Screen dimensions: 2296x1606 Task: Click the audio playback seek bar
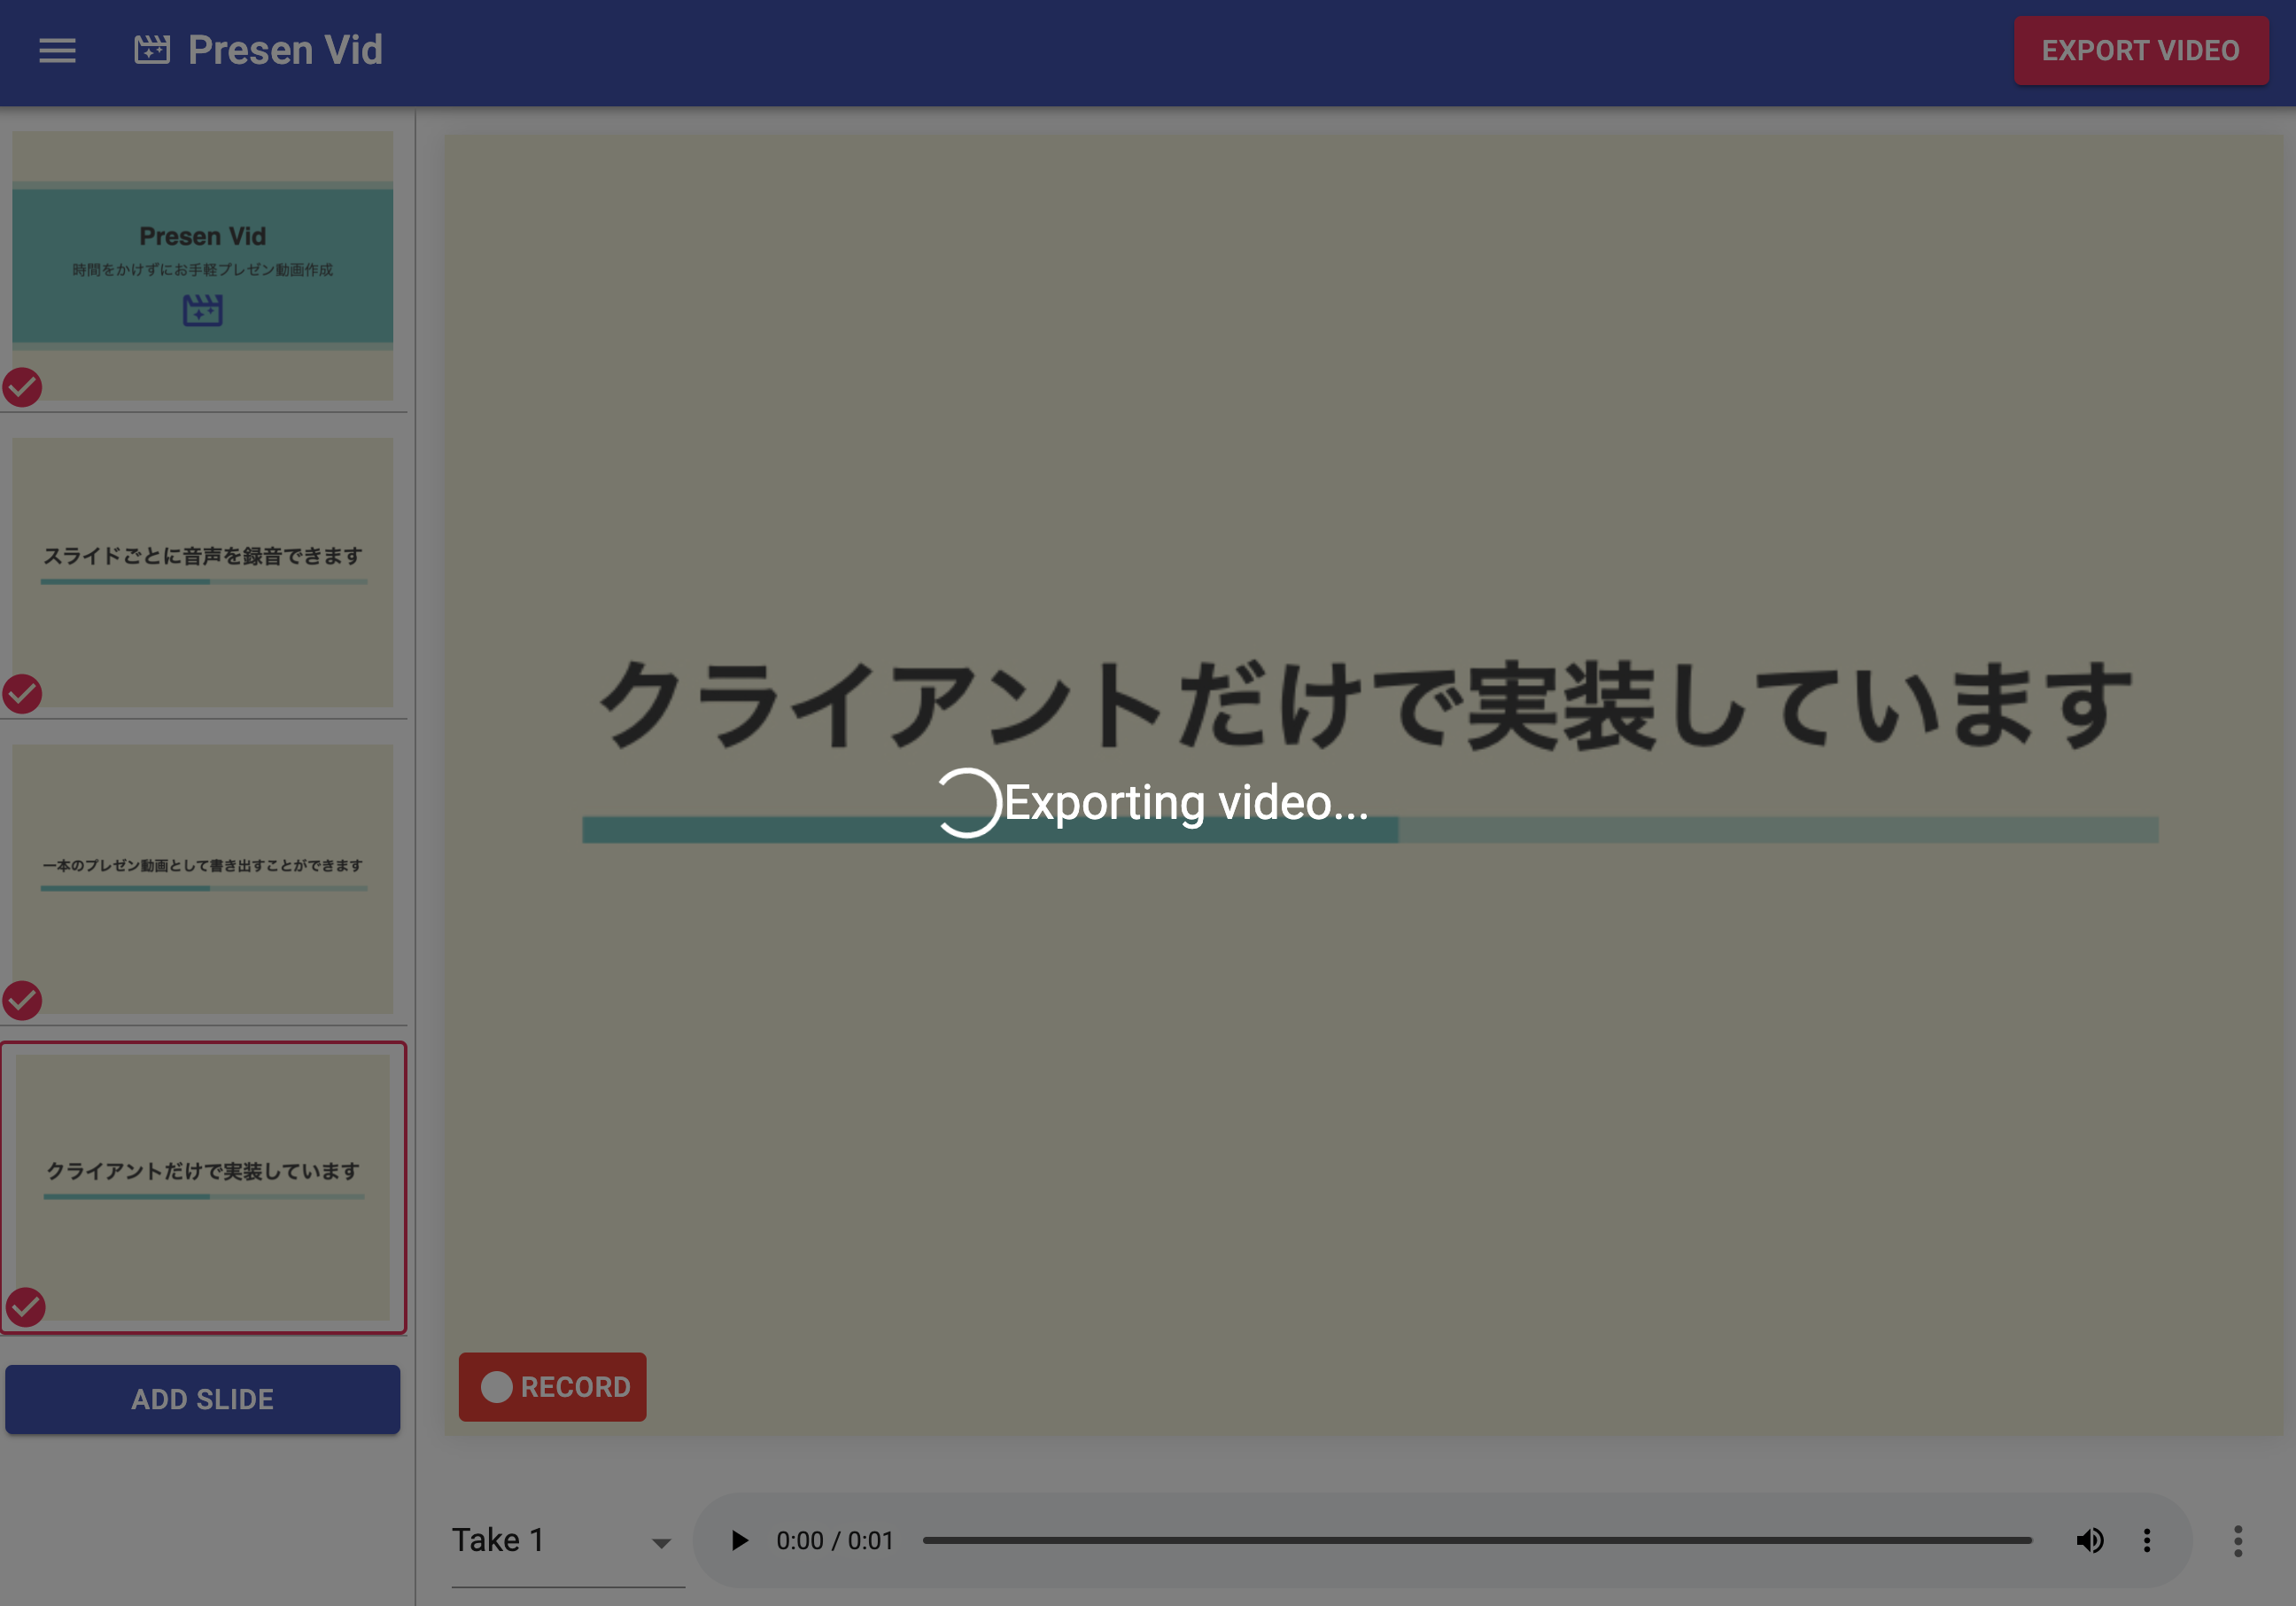click(x=1478, y=1540)
